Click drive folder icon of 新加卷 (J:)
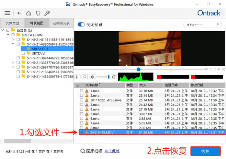The image size is (226, 159). click(x=13, y=30)
